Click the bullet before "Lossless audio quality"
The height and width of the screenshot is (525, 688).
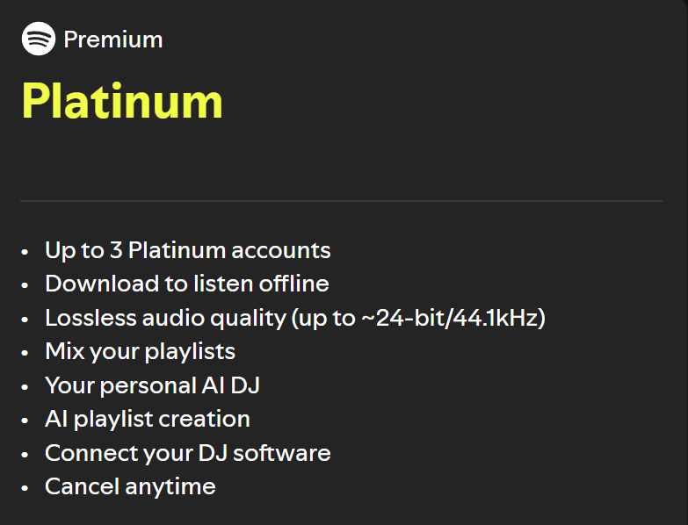pos(25,320)
